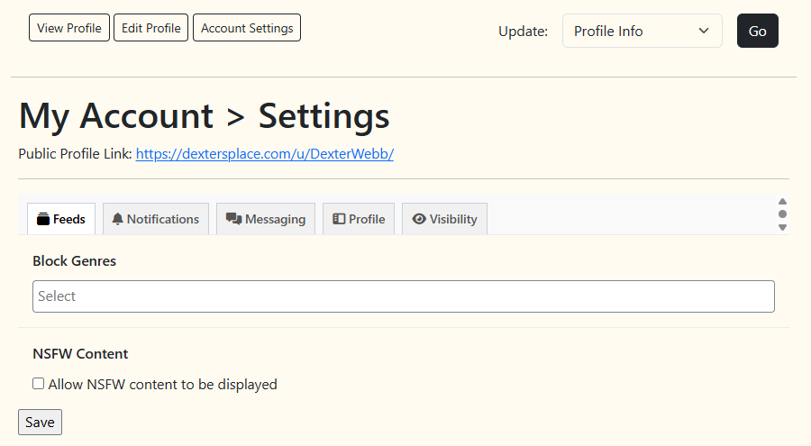Open the dextersplace.com public profile link
Screen dimensions: 811x446
(265, 154)
